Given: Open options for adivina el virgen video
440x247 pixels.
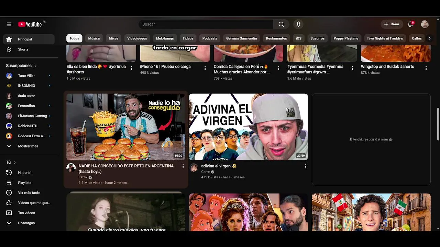Looking at the screenshot, I should (306, 166).
